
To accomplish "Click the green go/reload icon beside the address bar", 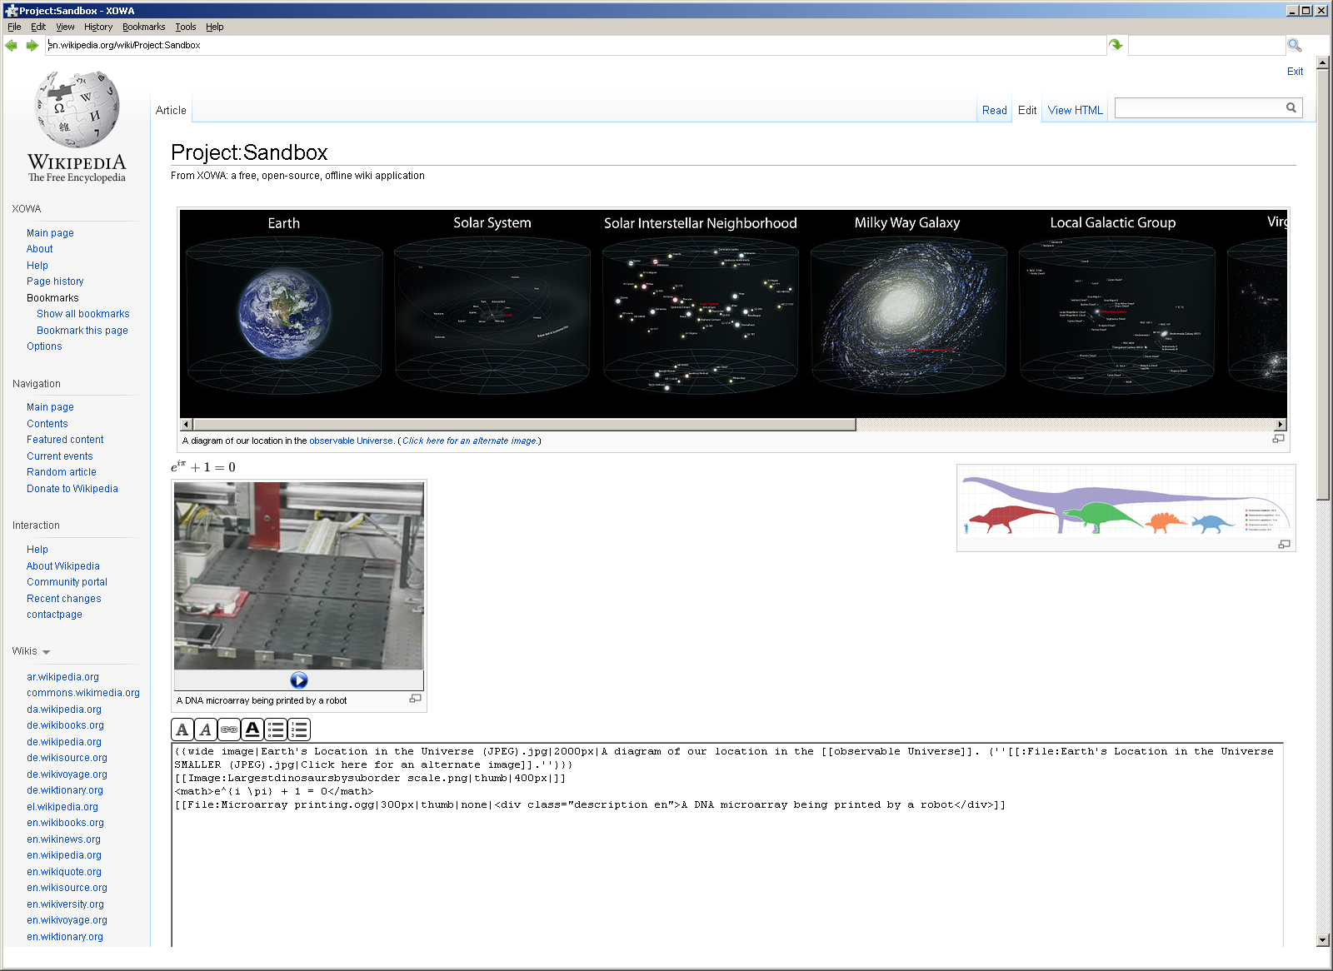I will [x=1116, y=45].
